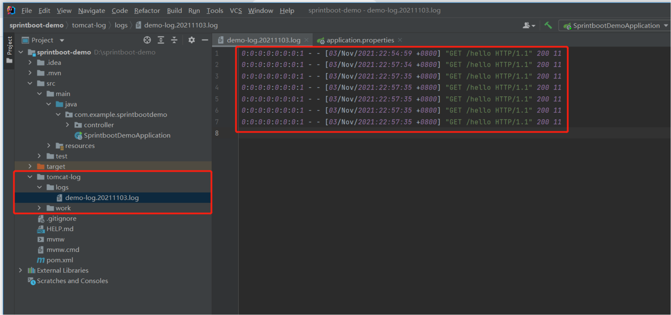
Task: Expand External Libraries node
Action: pyautogui.click(x=21, y=270)
